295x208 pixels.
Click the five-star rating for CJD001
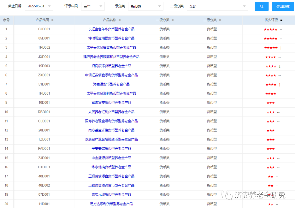click(x=270, y=29)
